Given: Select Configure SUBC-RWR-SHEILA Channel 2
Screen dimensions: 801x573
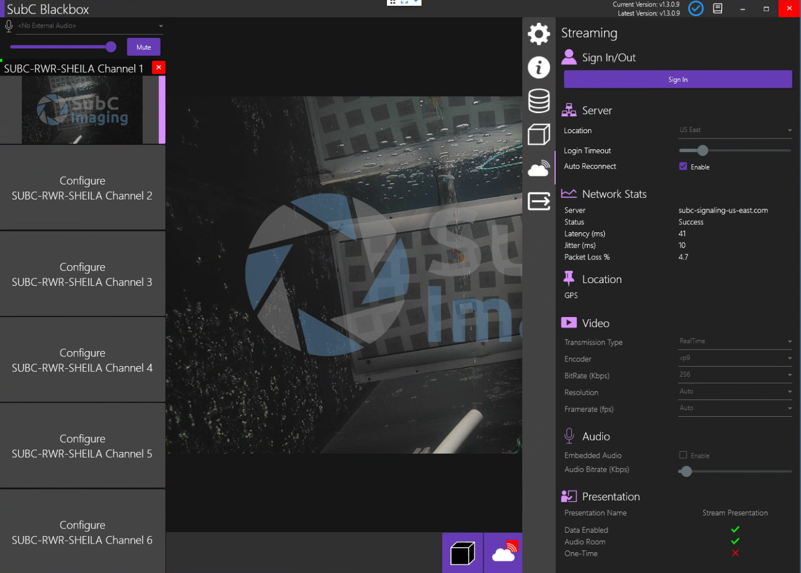Looking at the screenshot, I should (82, 188).
